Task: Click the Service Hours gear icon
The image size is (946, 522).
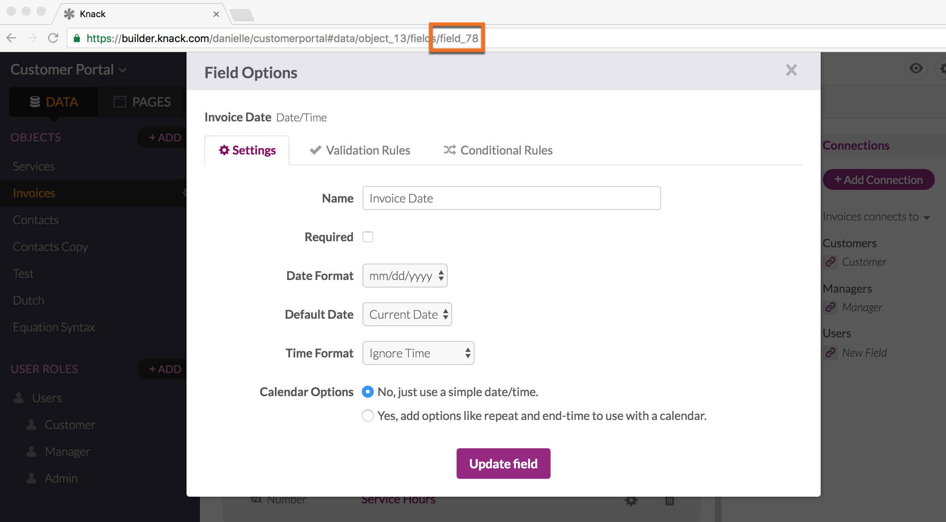Action: [631, 501]
